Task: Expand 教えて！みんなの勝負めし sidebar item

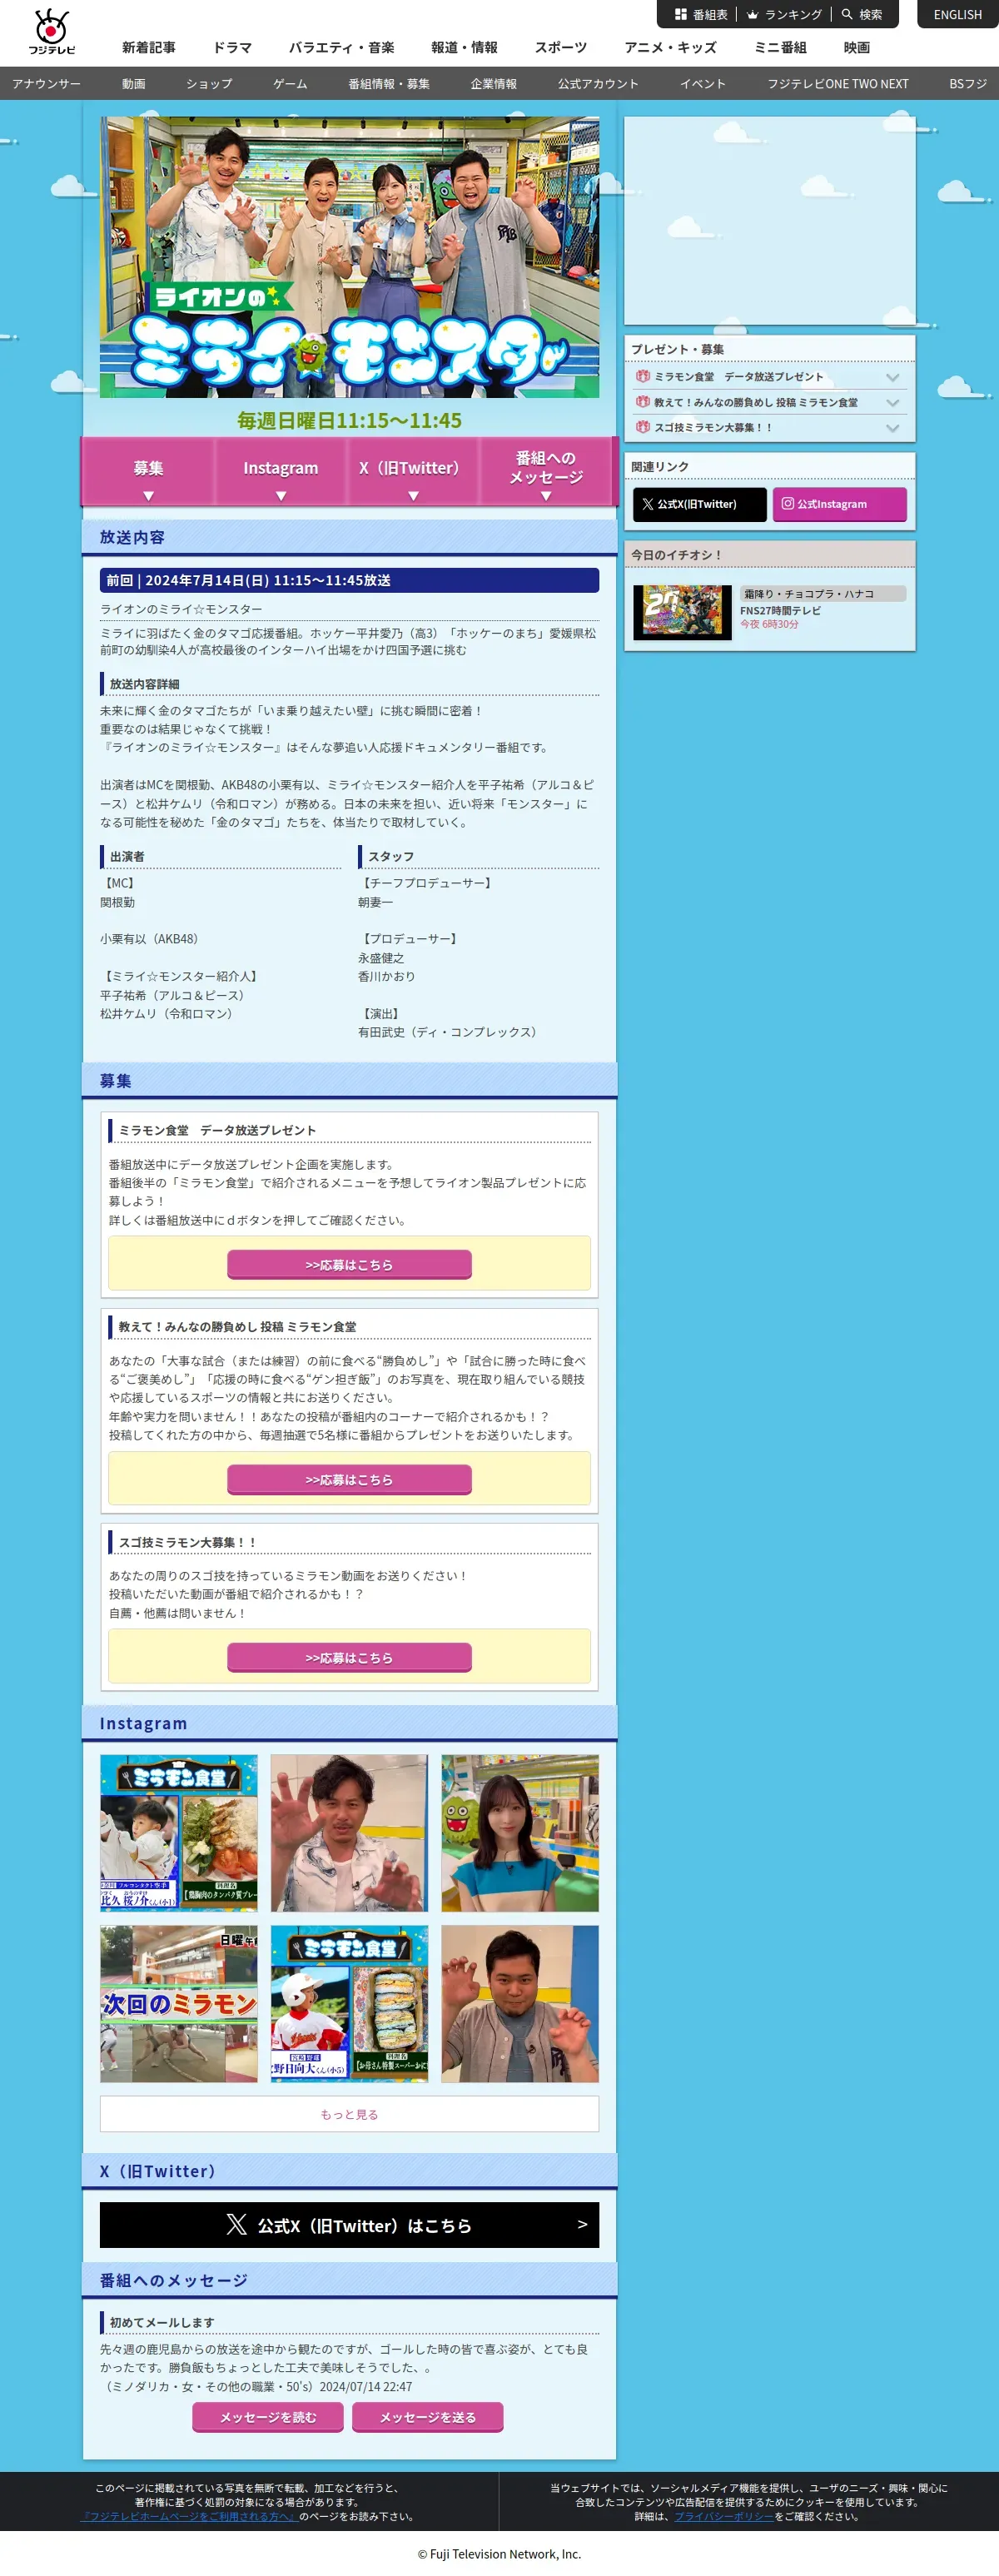Action: click(769, 402)
